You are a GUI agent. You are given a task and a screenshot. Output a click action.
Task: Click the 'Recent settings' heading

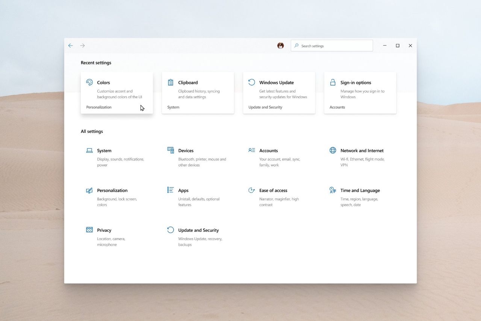pyautogui.click(x=96, y=63)
